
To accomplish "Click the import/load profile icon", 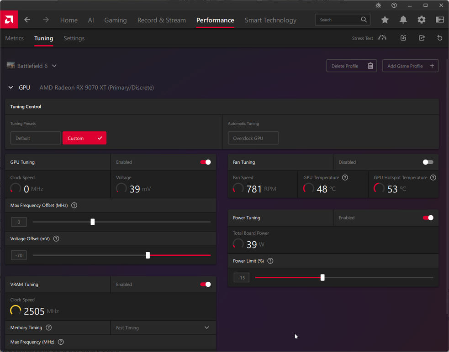I will pyautogui.click(x=403, y=38).
